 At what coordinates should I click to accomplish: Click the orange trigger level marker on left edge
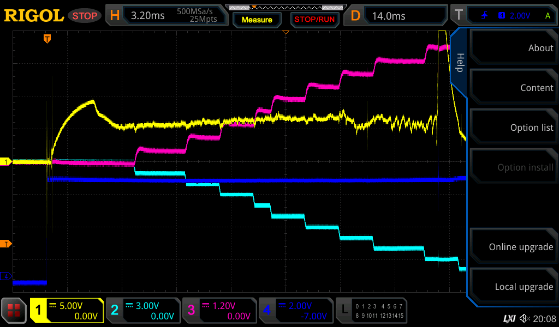coord(7,244)
